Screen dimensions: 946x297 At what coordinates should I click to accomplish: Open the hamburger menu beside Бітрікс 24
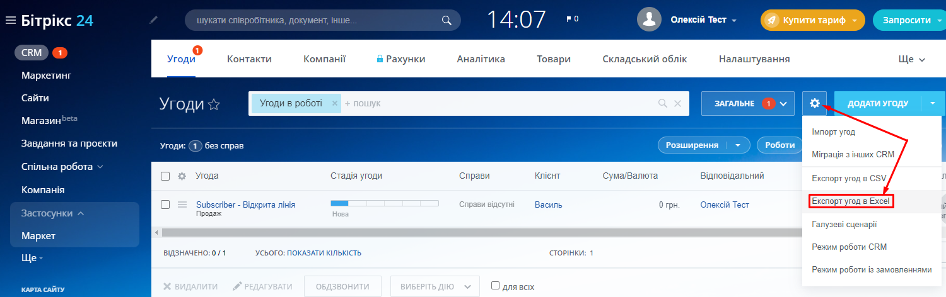coord(10,20)
